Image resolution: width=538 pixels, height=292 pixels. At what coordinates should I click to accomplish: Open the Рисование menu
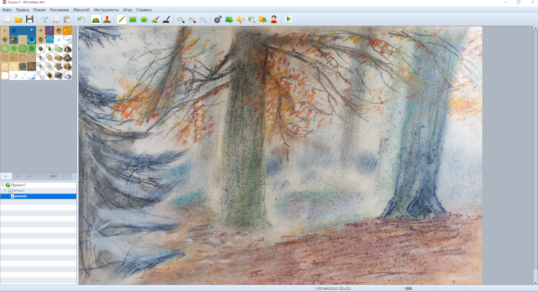point(59,10)
